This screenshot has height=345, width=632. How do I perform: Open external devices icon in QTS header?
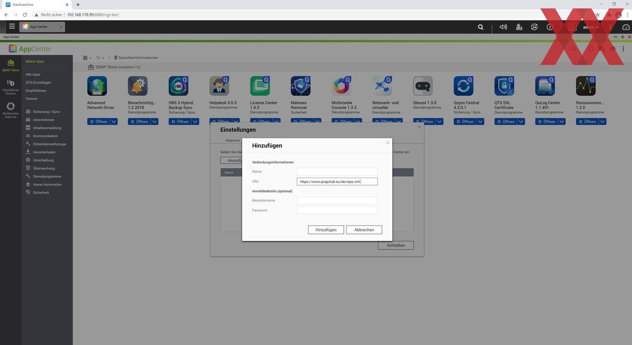tap(534, 27)
